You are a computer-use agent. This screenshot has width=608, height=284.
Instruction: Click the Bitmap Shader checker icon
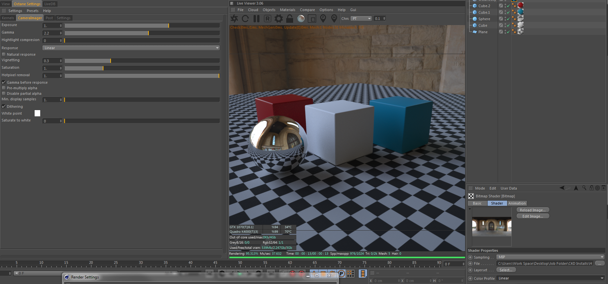point(471,196)
